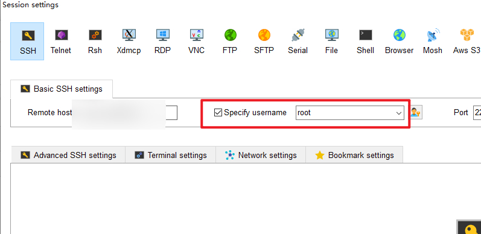Open the Aws S3 session type
This screenshot has height=234, width=481.
tap(467, 42)
